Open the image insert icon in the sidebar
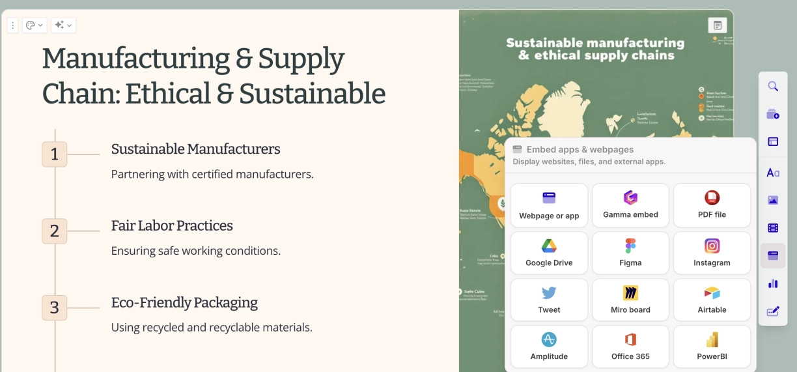Image resolution: width=797 pixels, height=372 pixels. pyautogui.click(x=773, y=200)
